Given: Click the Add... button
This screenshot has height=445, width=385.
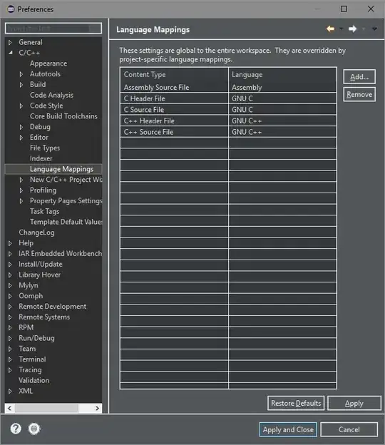Looking at the screenshot, I should (x=359, y=76).
